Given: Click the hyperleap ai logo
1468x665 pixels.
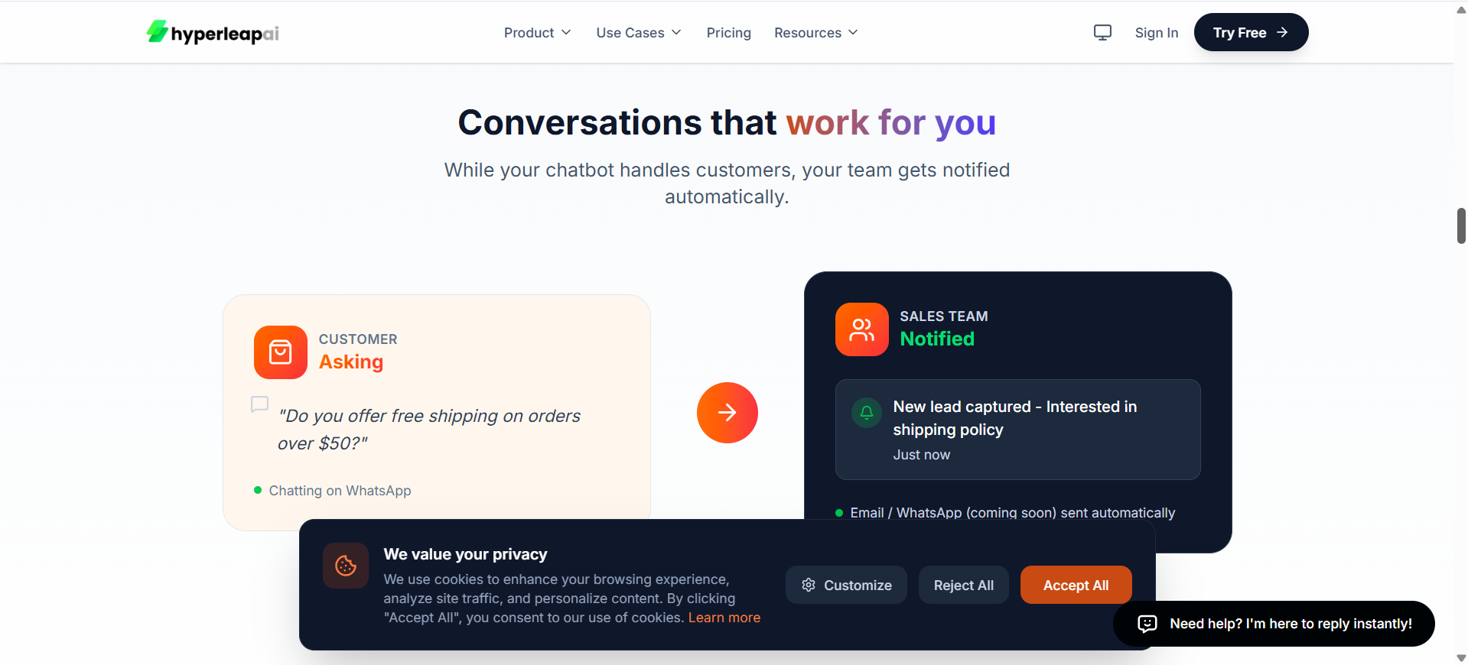Looking at the screenshot, I should pos(213,33).
